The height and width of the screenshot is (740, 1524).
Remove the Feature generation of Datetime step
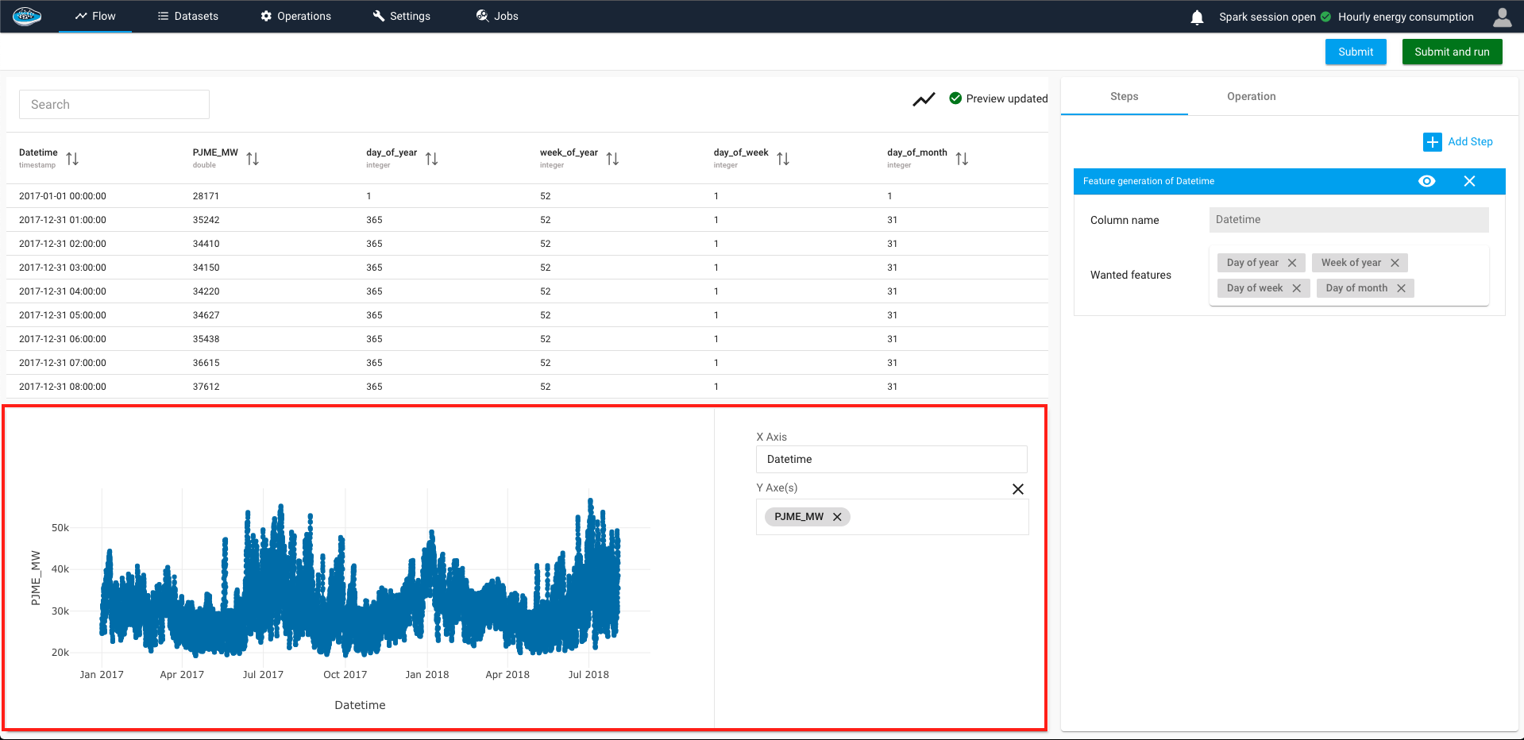click(1469, 181)
